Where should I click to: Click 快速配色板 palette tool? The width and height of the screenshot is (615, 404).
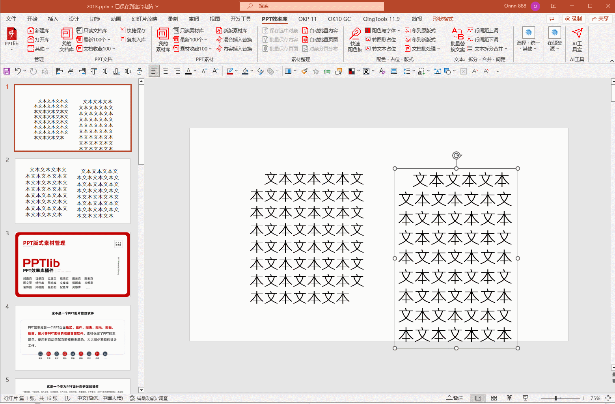355,40
